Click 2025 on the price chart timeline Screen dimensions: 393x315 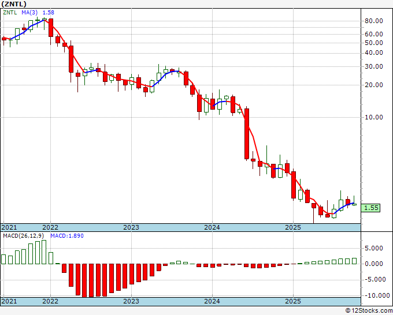(x=293, y=227)
